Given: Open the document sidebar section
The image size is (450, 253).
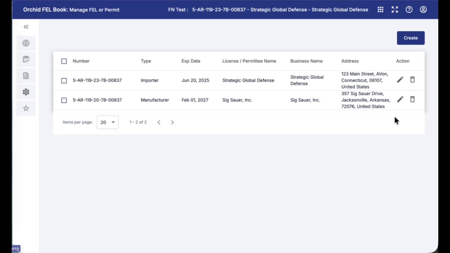Looking at the screenshot, I should (x=26, y=76).
